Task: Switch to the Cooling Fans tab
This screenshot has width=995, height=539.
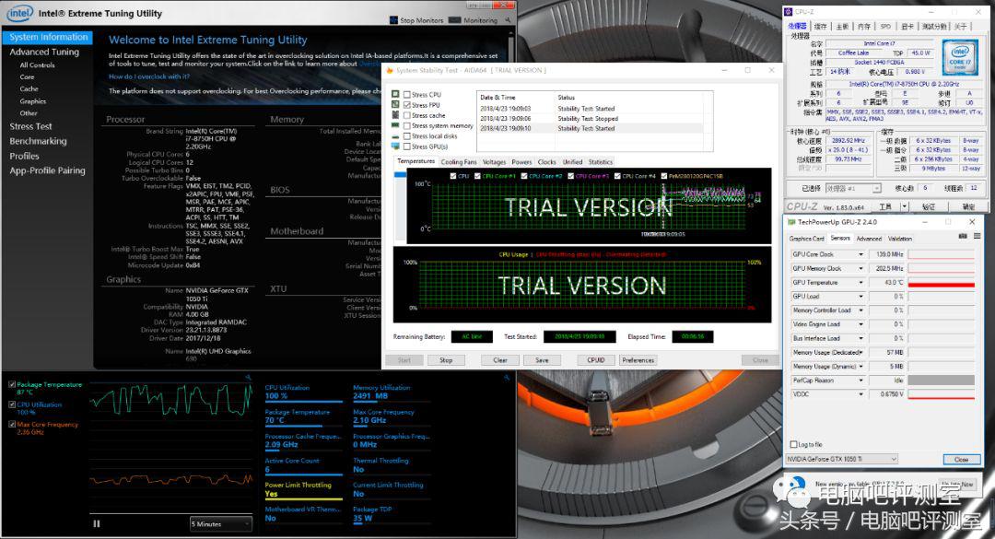Action: pos(459,162)
